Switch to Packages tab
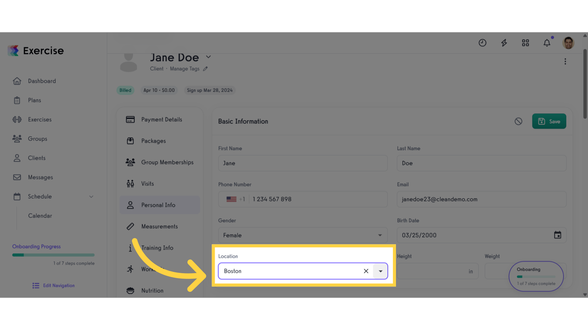588x330 pixels. [x=160, y=141]
